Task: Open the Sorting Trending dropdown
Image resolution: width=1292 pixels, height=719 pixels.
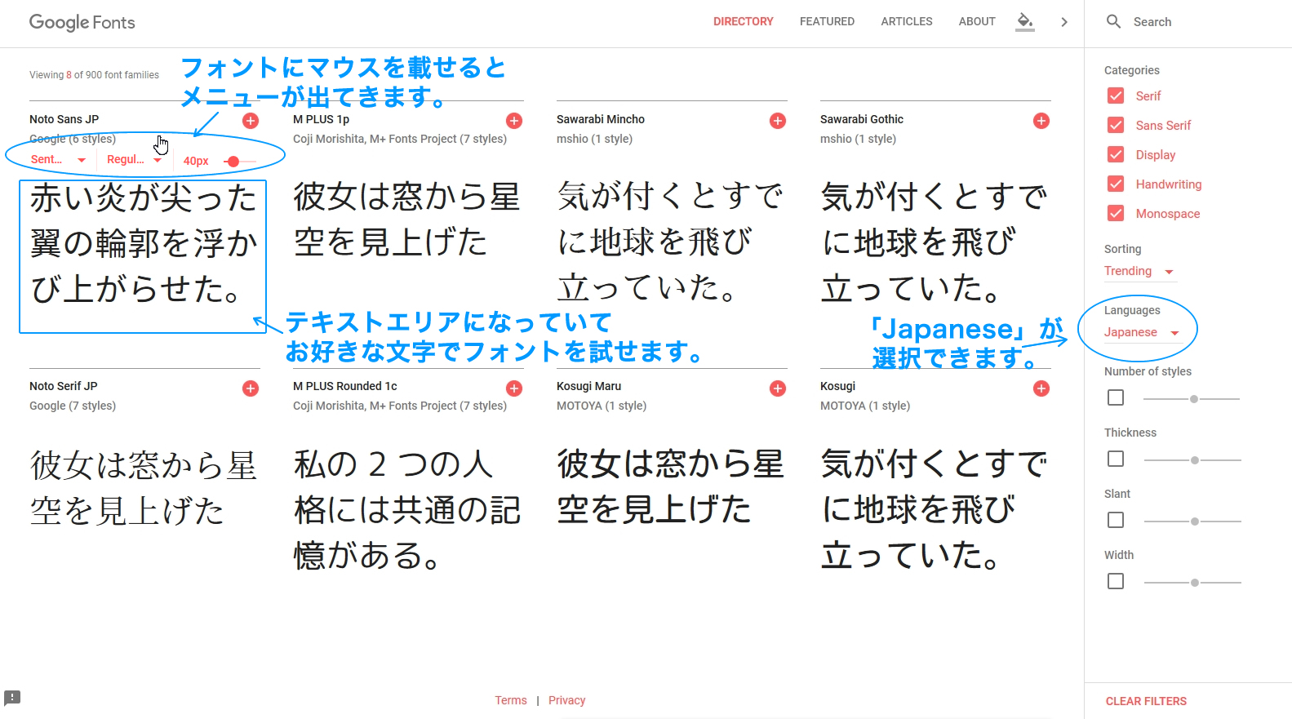Action: 1139,271
